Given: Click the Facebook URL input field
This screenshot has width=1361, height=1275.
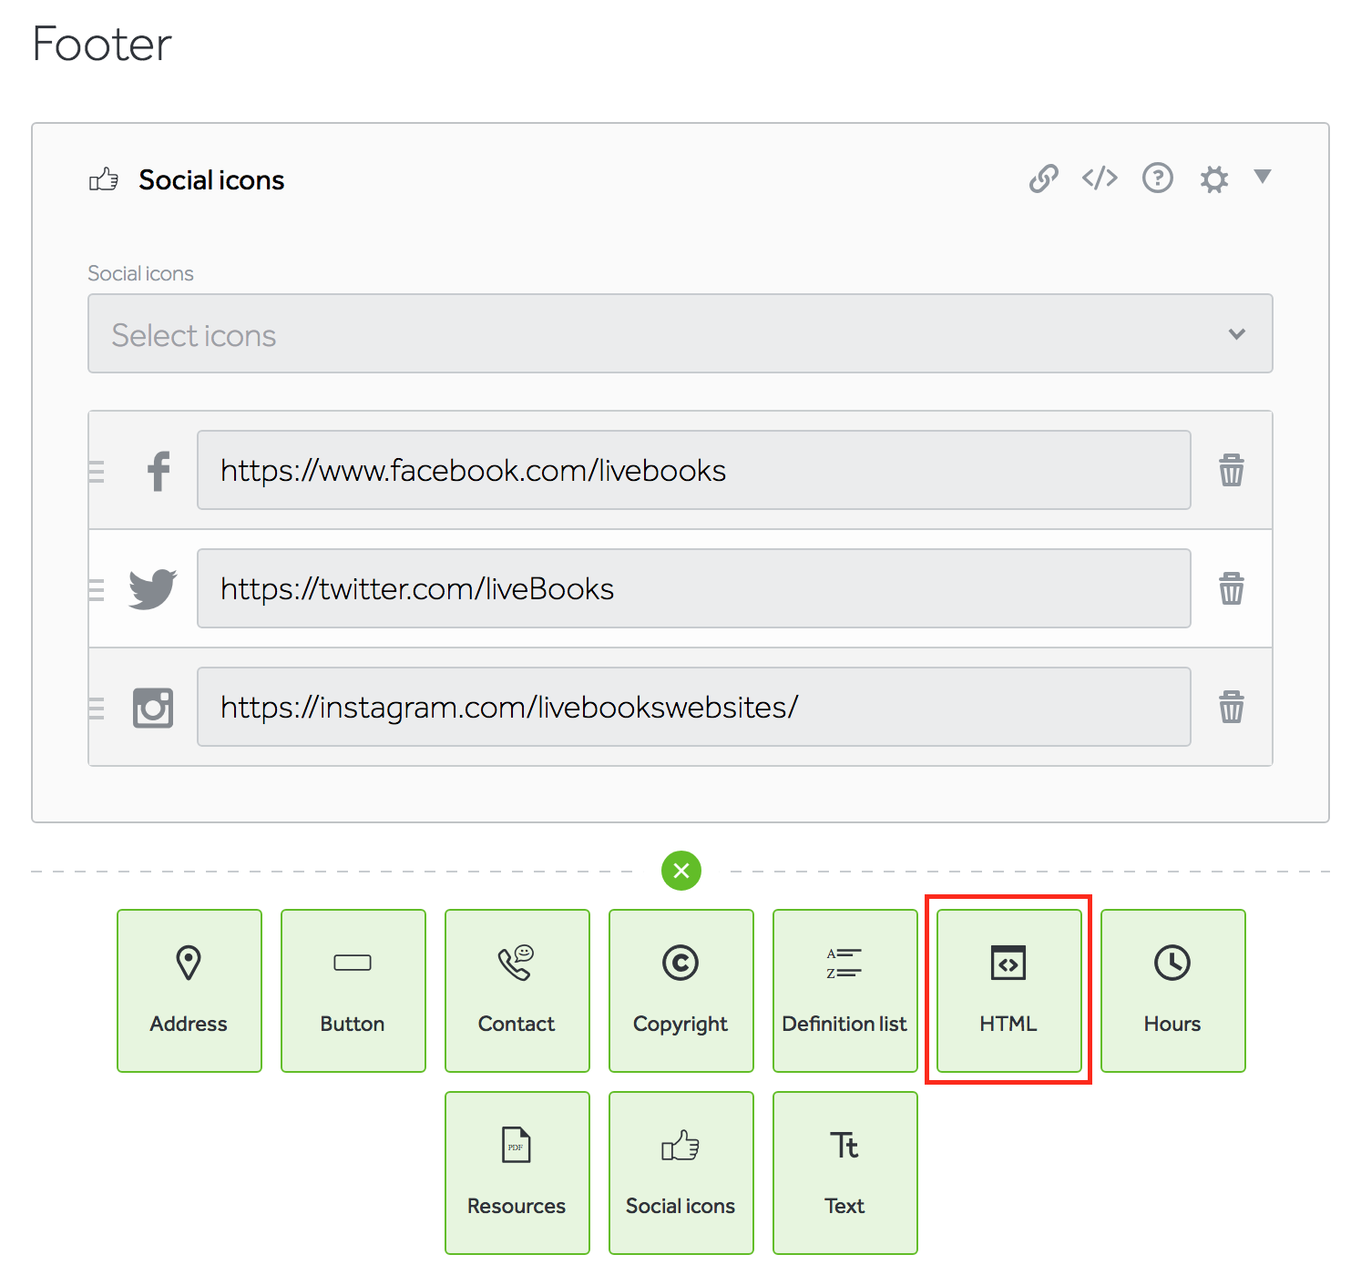Looking at the screenshot, I should tap(693, 470).
